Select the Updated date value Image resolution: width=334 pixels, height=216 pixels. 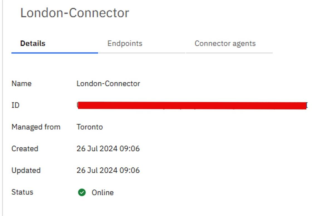point(108,171)
